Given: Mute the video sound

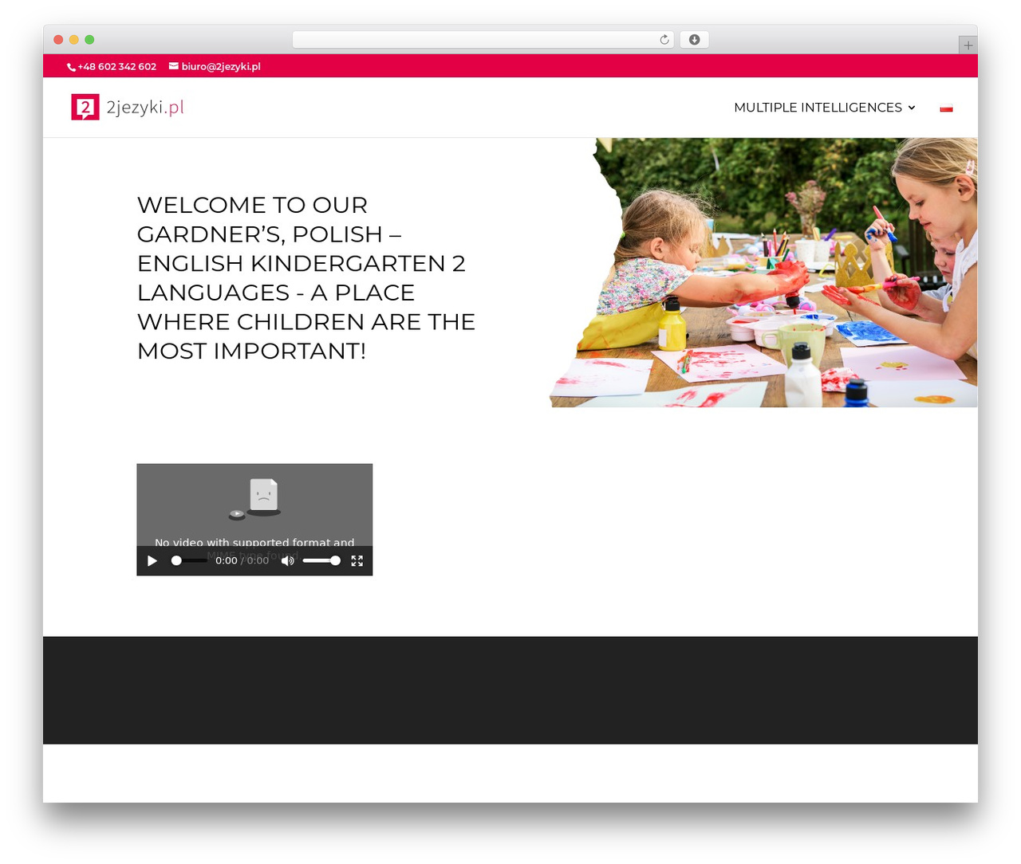Looking at the screenshot, I should [x=288, y=560].
